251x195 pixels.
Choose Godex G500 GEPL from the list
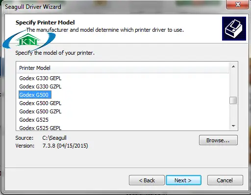[x=40, y=103]
